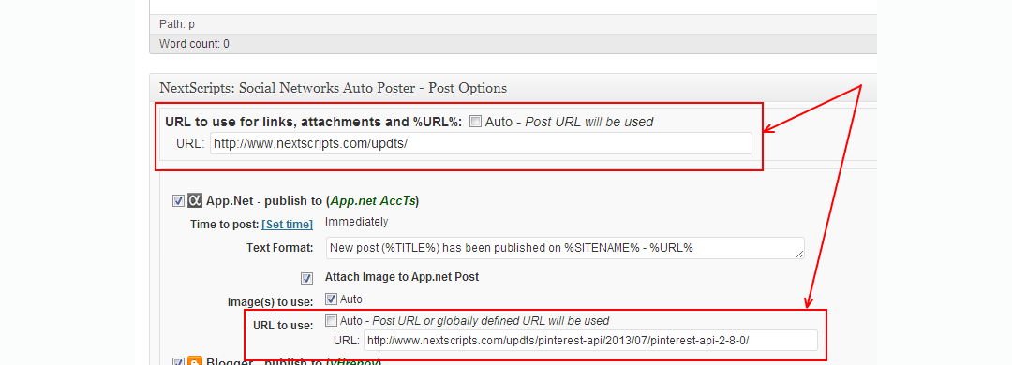Open the Set time link

pyautogui.click(x=288, y=225)
